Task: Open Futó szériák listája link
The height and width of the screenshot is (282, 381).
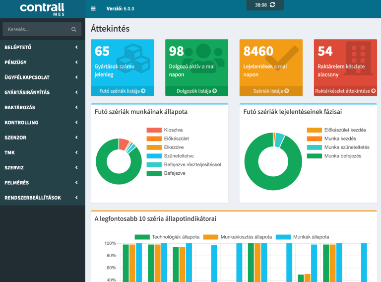Action: [122, 91]
